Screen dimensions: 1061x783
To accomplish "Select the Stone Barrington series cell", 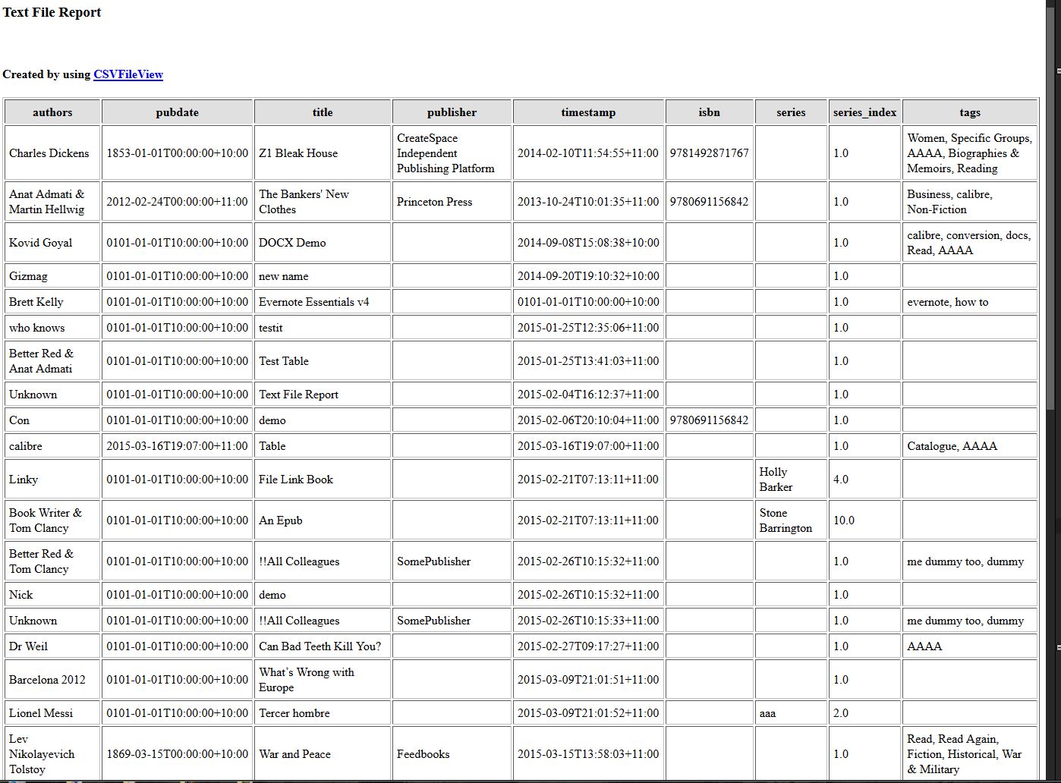I will (x=791, y=520).
